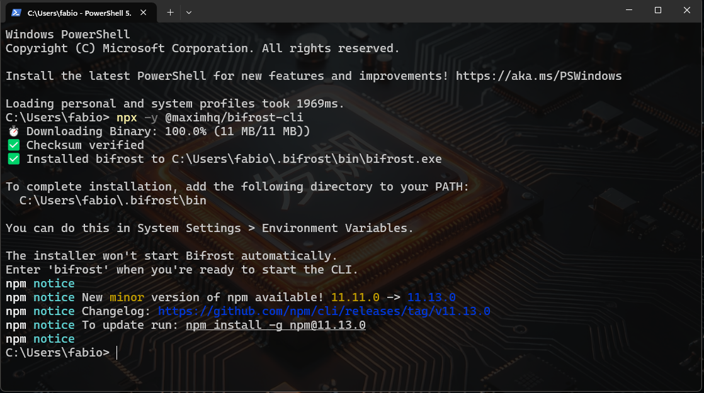Click the empty title bar area

click(x=404, y=11)
